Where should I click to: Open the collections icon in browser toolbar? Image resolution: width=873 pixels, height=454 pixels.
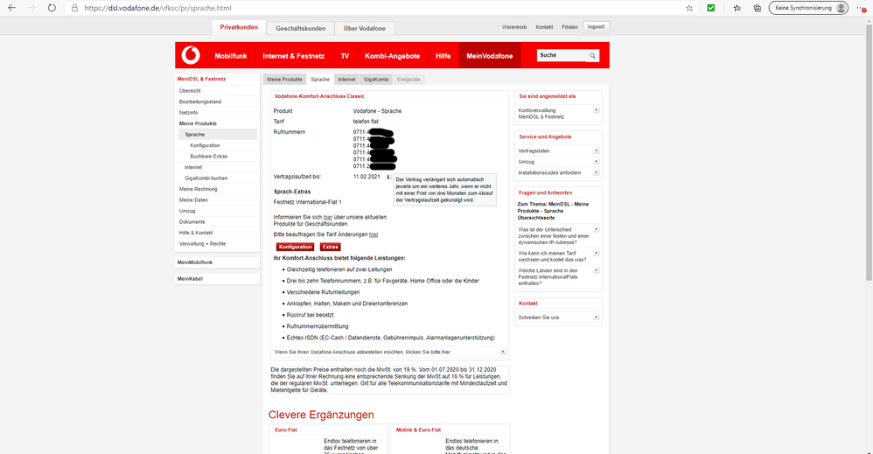758,8
